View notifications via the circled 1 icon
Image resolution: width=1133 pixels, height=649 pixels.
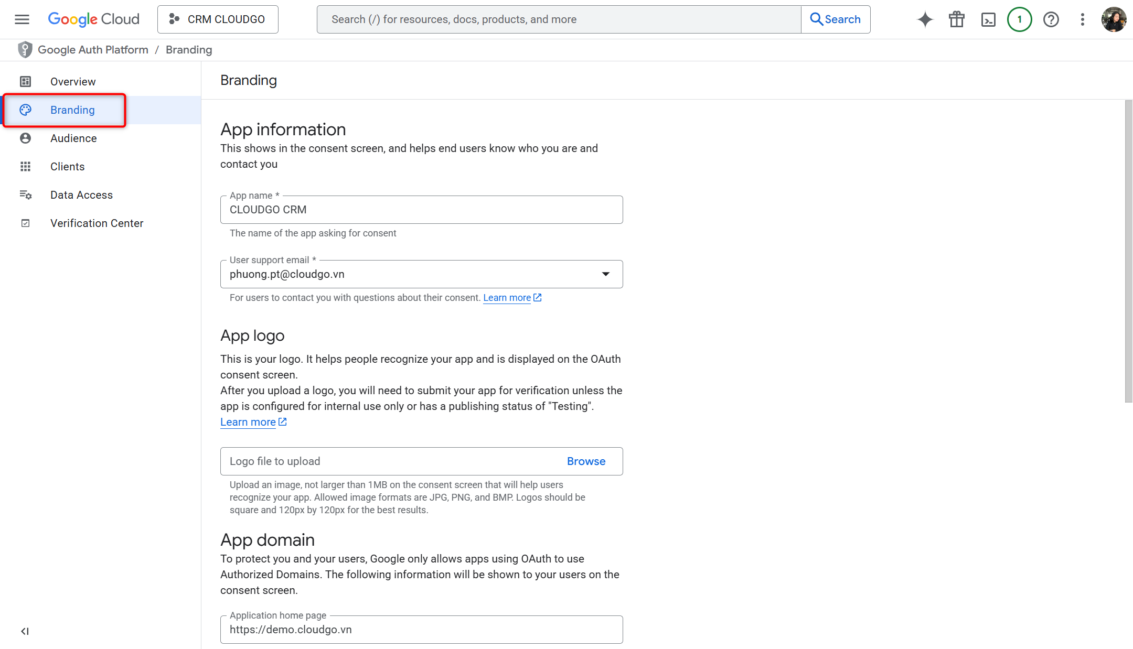click(1019, 19)
